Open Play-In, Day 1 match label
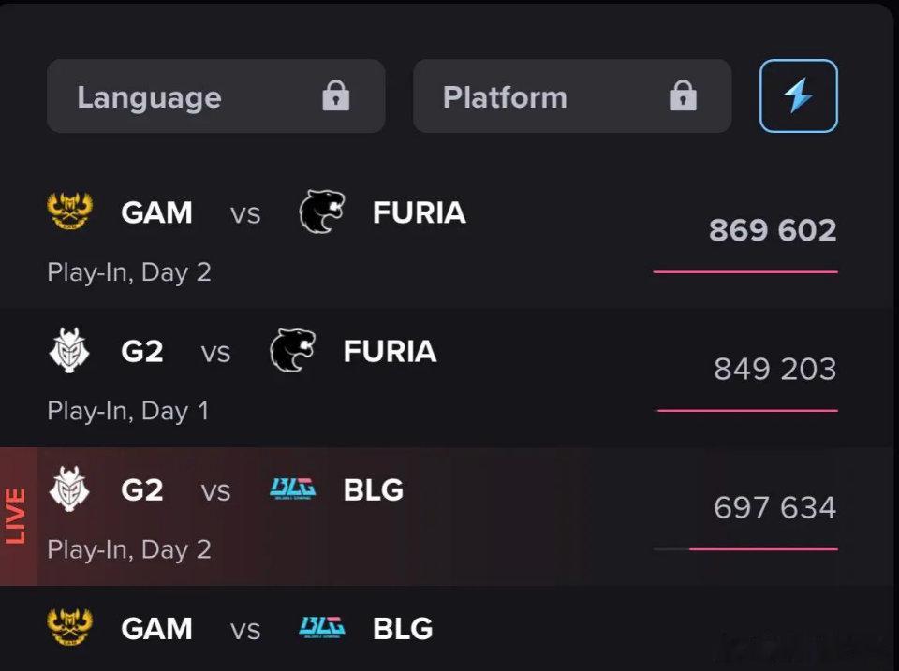Viewport: 899px width, 671px height. click(128, 412)
